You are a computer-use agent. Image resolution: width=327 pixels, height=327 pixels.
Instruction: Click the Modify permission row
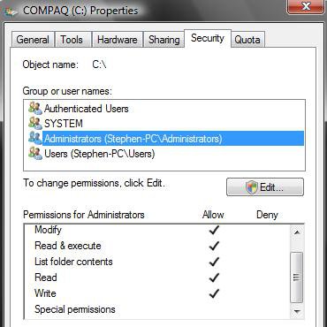coord(156,230)
